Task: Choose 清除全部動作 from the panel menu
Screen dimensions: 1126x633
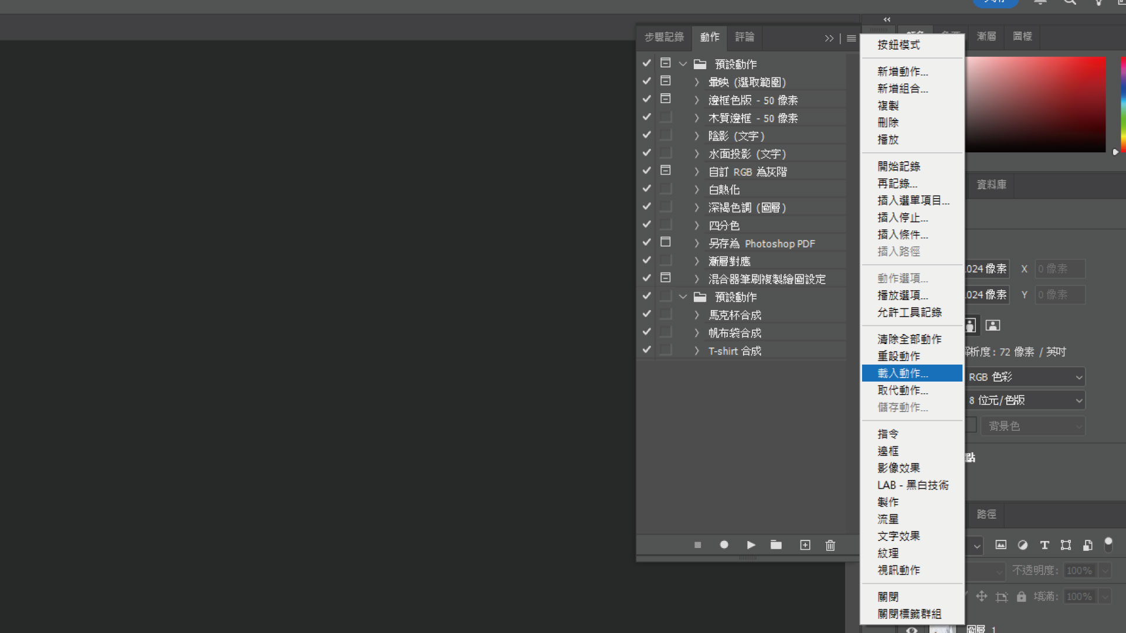Action: click(x=912, y=339)
